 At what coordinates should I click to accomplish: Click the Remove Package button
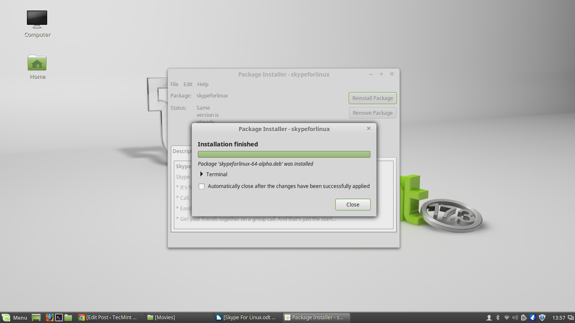click(373, 113)
